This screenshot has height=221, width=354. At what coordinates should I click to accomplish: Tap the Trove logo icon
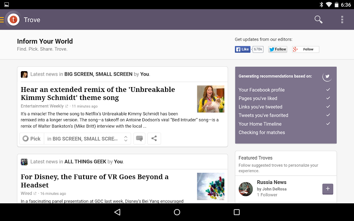coord(13,19)
